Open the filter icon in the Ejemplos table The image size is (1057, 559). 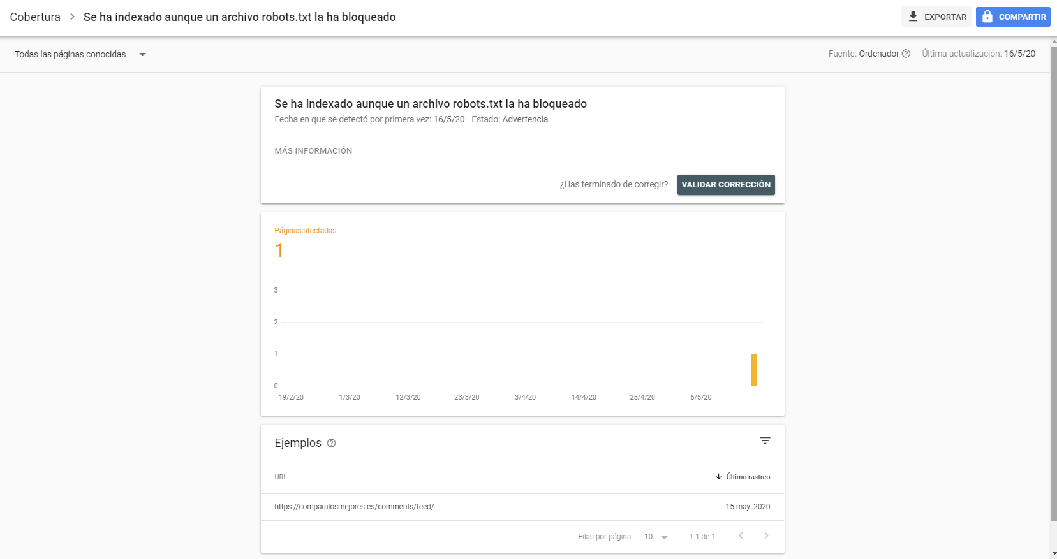click(x=765, y=440)
